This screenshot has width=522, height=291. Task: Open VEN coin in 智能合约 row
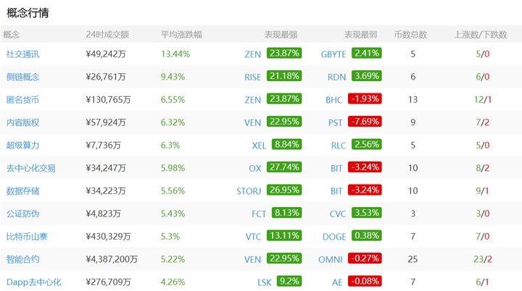click(x=253, y=259)
